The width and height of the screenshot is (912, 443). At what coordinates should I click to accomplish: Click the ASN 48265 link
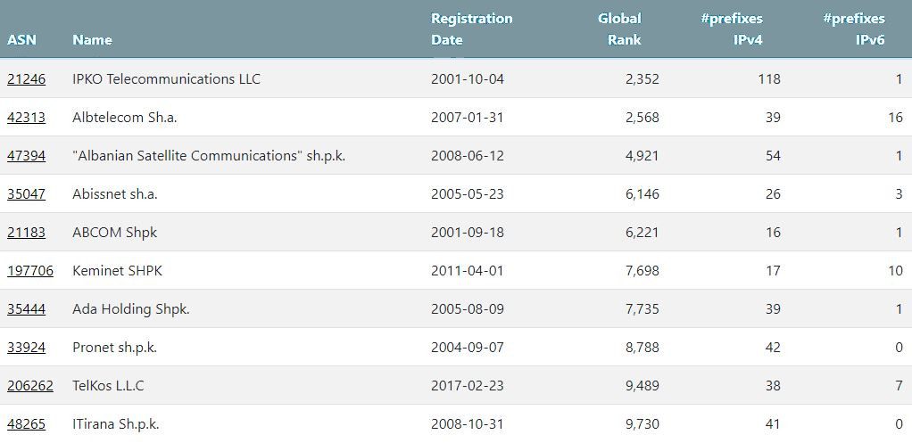point(26,424)
